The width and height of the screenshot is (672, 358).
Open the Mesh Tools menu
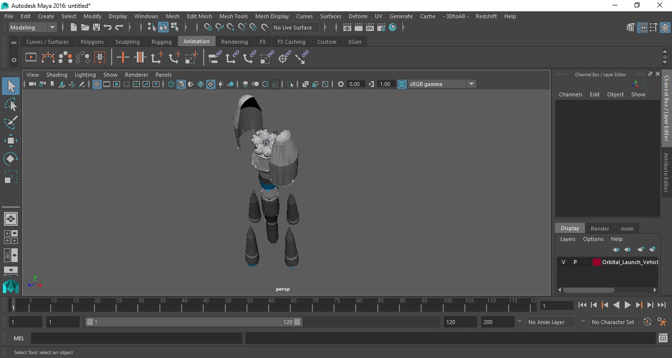(234, 16)
